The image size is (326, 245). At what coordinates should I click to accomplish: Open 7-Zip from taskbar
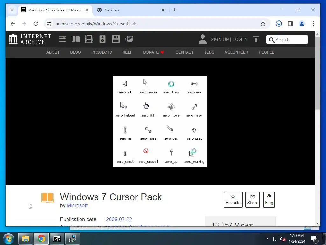click(x=57, y=239)
